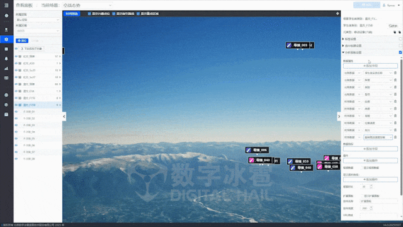Enable the 选中标牌设置 checkbox

click(400, 45)
